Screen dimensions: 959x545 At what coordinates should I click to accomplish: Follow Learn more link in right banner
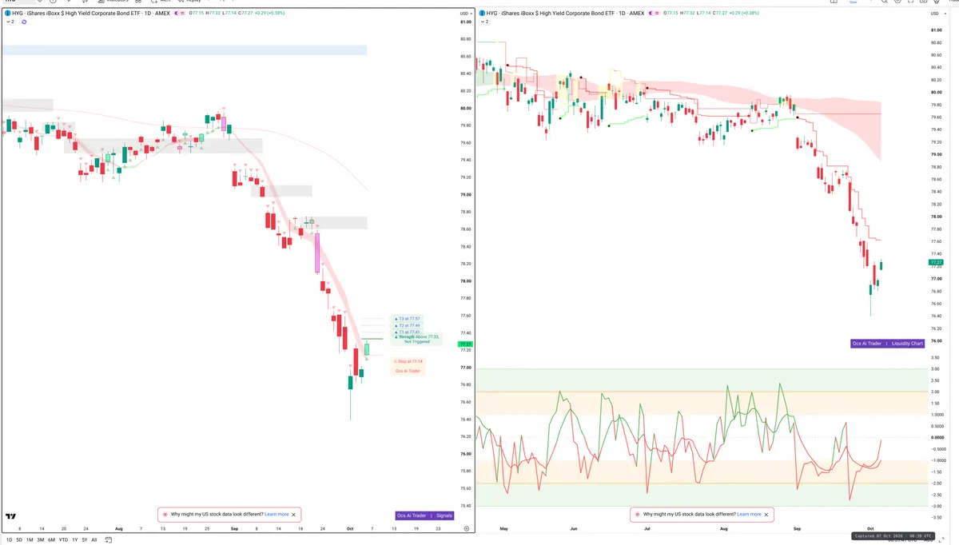point(749,515)
